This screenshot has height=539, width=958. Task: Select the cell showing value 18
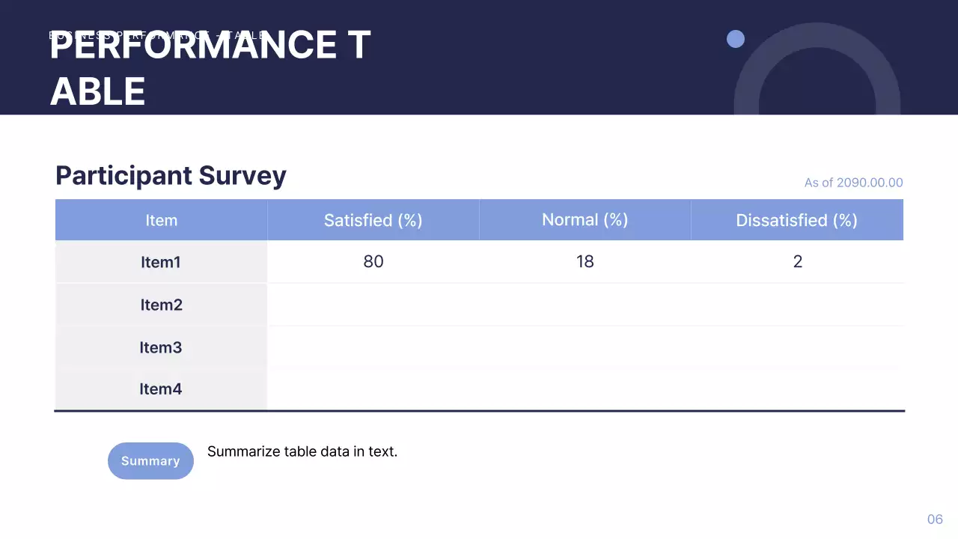(x=585, y=261)
